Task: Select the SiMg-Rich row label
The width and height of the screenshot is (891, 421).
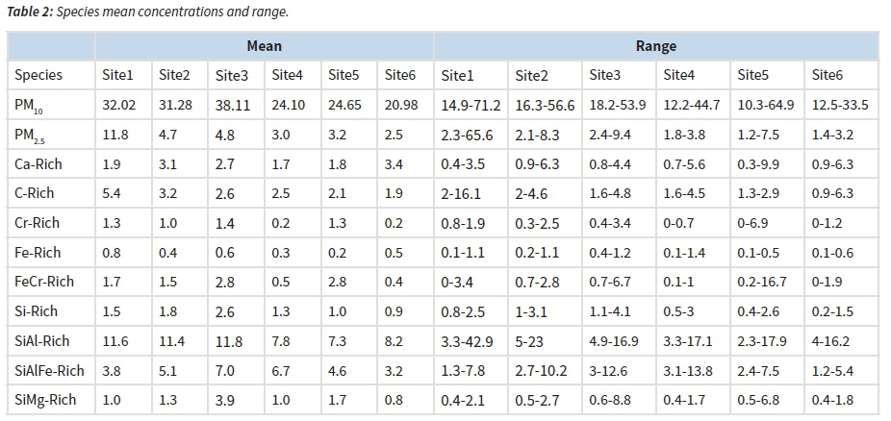Action: [44, 400]
